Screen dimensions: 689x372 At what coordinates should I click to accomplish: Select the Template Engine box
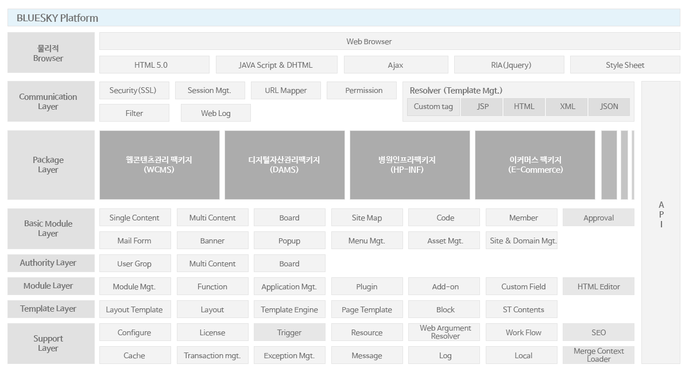coord(289,309)
